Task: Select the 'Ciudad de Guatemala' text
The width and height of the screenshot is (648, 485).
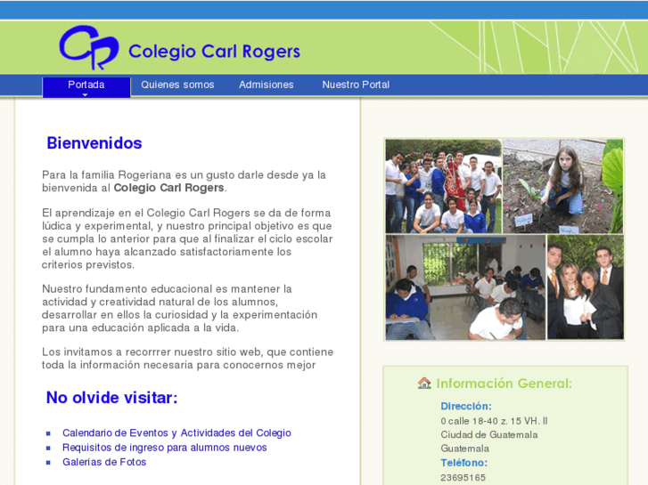Action: click(488, 434)
